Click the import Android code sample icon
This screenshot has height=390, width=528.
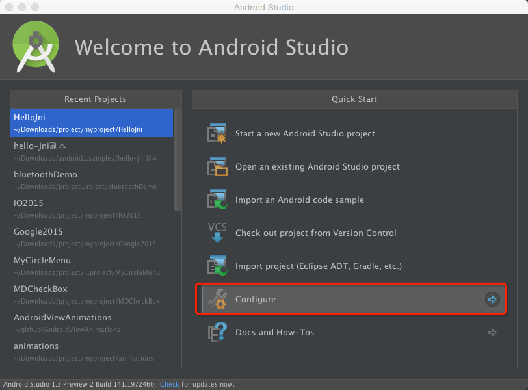217,200
